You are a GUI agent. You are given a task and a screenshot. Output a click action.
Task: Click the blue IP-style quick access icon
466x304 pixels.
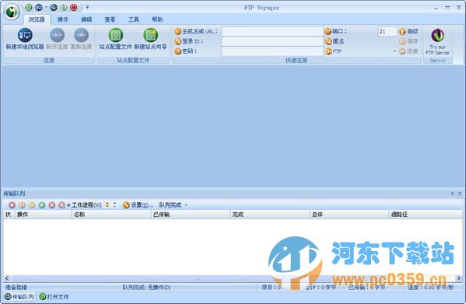[39, 7]
